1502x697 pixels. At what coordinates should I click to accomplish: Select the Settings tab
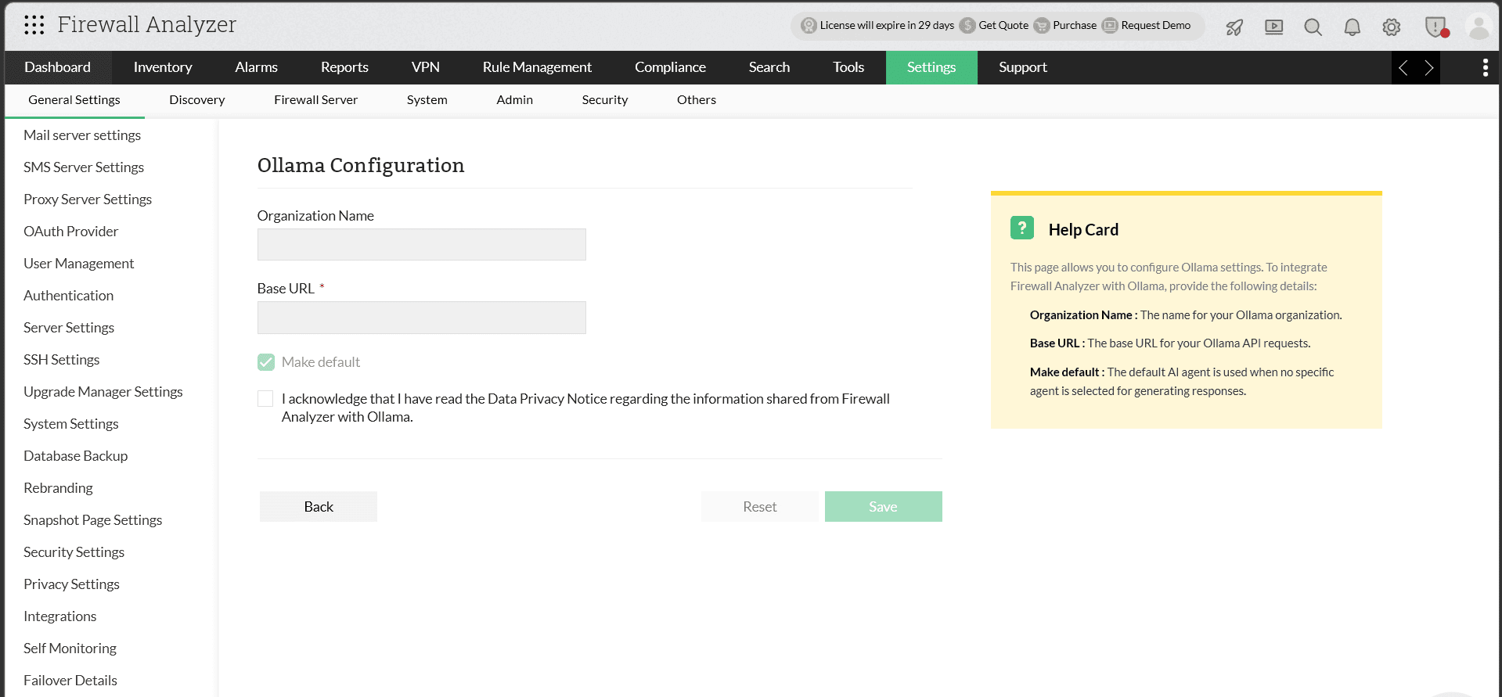[931, 67]
